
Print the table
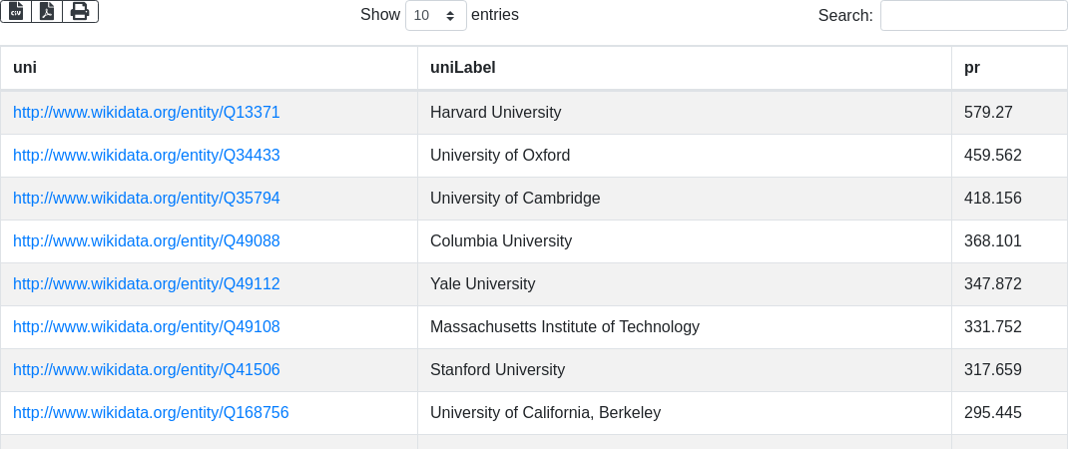80,11
